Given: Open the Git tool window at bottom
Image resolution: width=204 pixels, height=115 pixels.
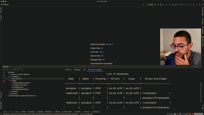Looking at the screenshot, I should (5, 112).
